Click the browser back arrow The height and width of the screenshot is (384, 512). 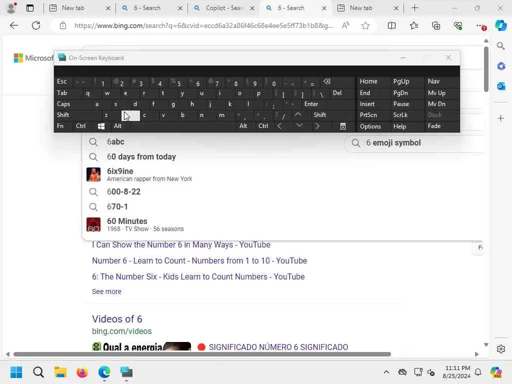pos(13,25)
